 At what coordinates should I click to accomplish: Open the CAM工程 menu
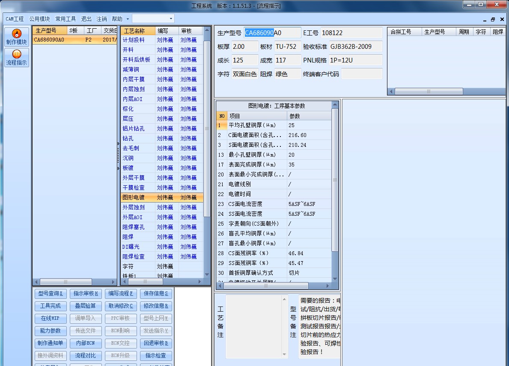point(15,19)
